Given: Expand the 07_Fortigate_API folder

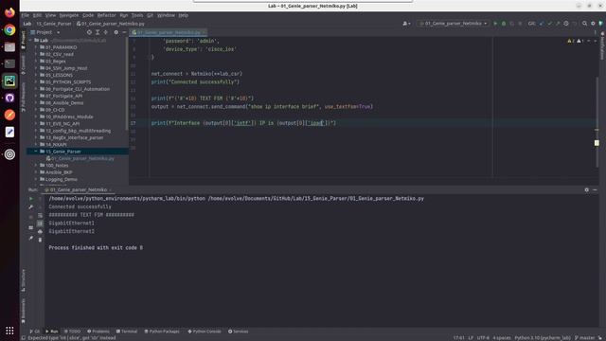Looking at the screenshot, I should (36, 96).
